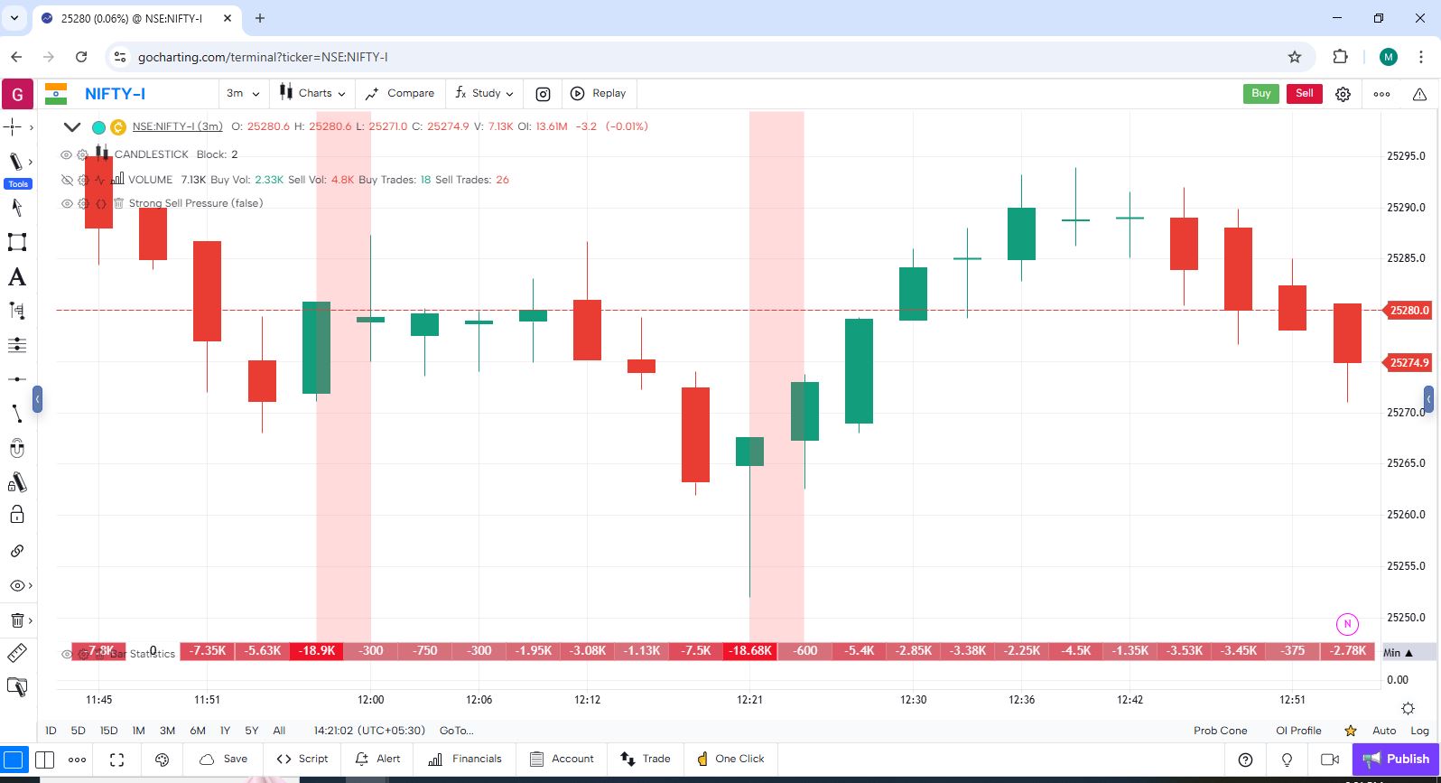Image resolution: width=1441 pixels, height=783 pixels.
Task: Open the color palette theme icon
Action: (163, 760)
